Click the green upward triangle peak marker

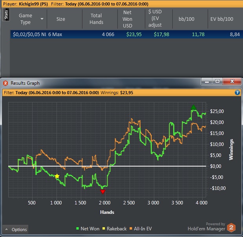point(193,107)
